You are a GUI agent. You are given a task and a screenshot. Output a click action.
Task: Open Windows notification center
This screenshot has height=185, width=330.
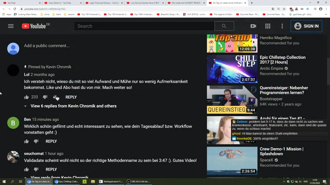pyautogui.click(x=324, y=182)
